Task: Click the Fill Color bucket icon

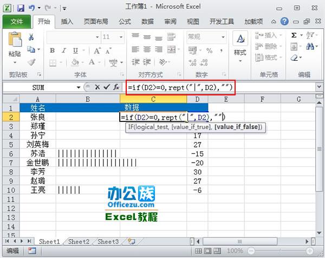Action: tap(75, 62)
